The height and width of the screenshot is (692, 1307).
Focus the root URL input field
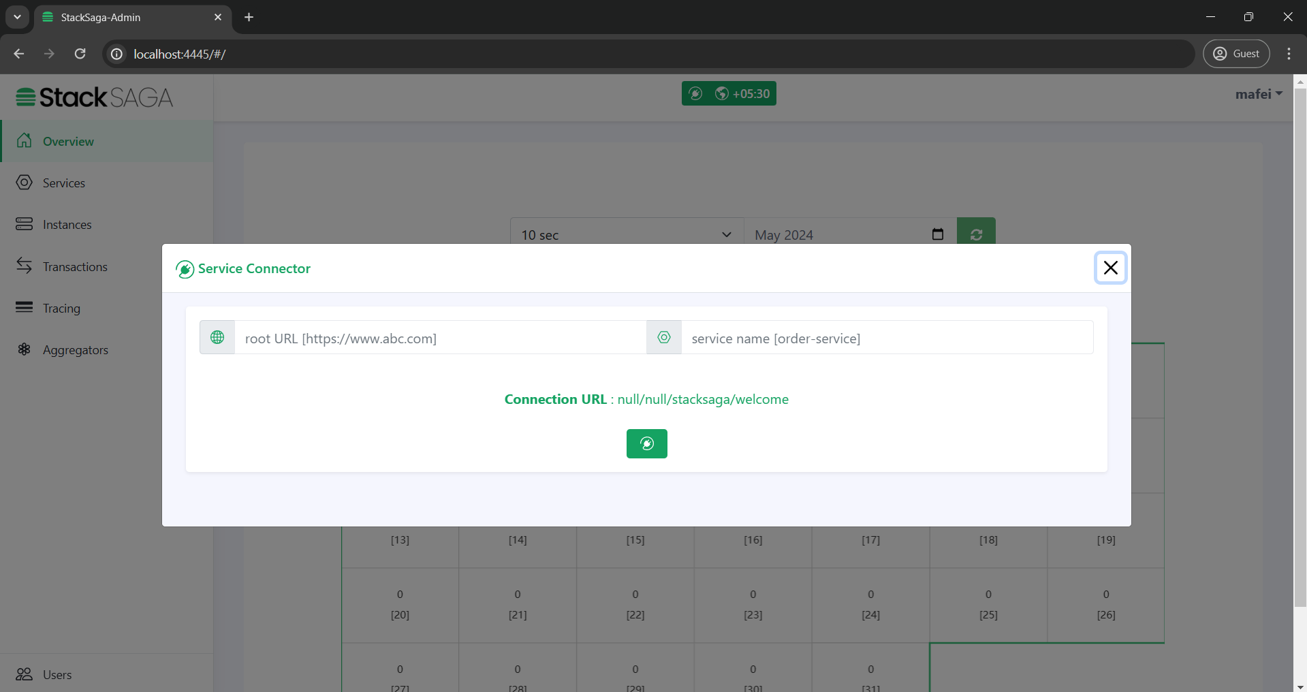(x=440, y=338)
